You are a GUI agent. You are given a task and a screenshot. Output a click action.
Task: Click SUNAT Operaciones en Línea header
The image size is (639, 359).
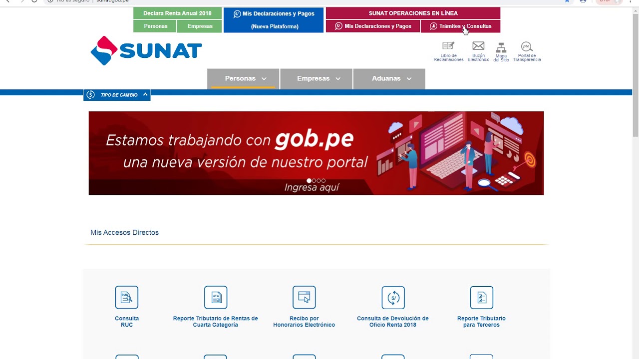(413, 13)
